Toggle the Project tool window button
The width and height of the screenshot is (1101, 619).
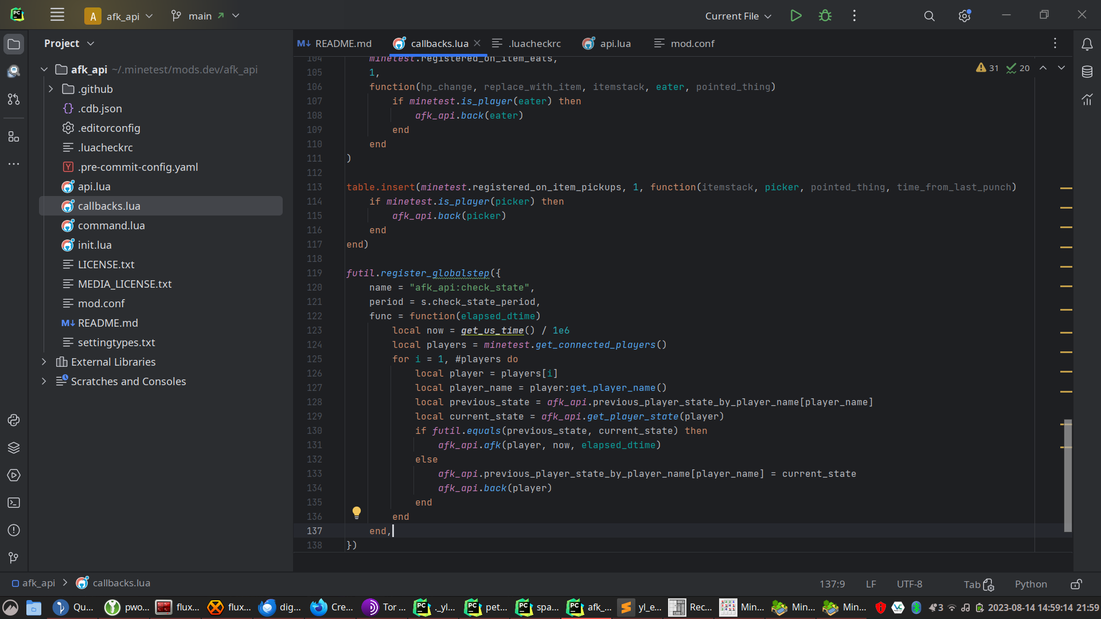point(14,44)
